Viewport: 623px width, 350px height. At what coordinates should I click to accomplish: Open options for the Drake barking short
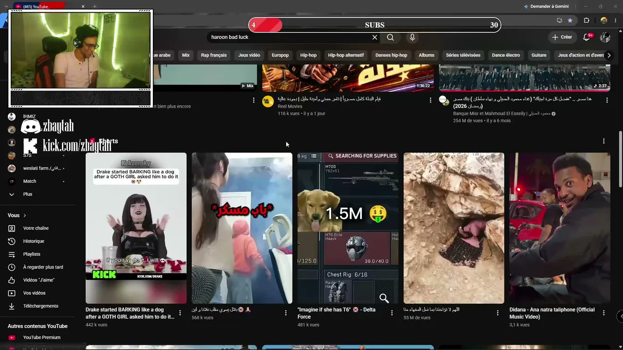pyautogui.click(x=180, y=313)
